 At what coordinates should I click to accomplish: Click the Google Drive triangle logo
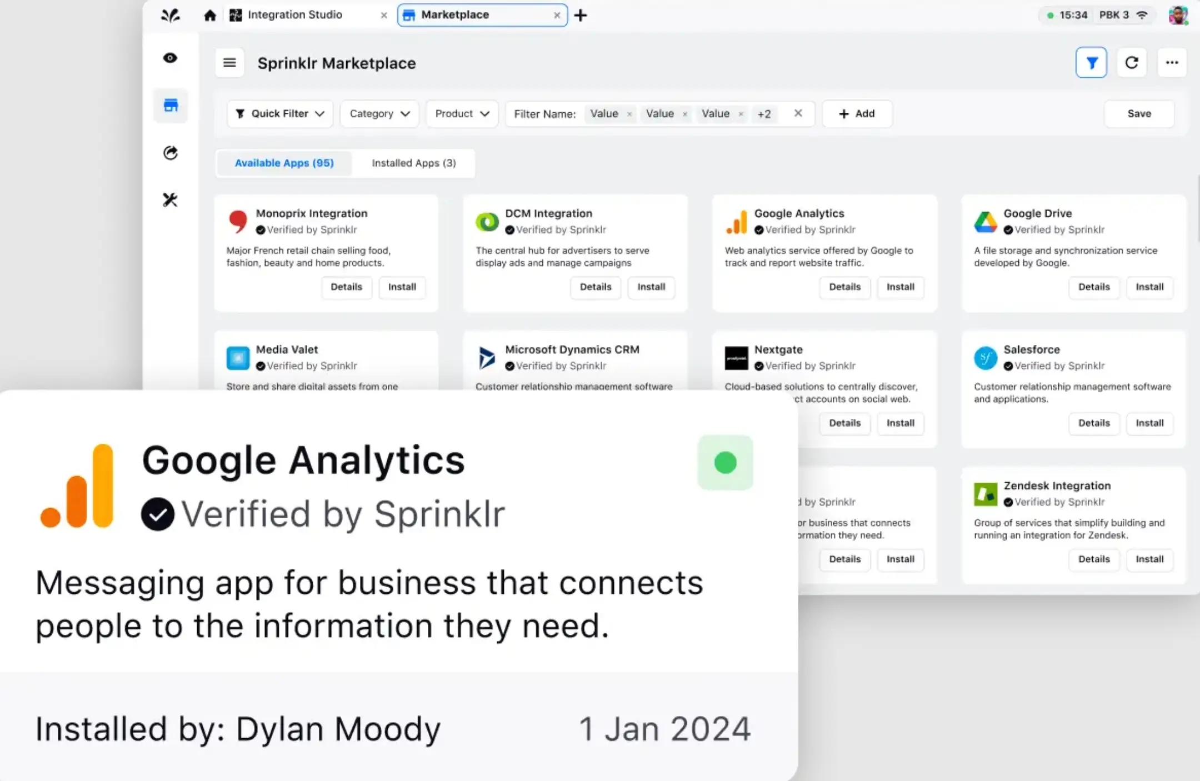(986, 222)
